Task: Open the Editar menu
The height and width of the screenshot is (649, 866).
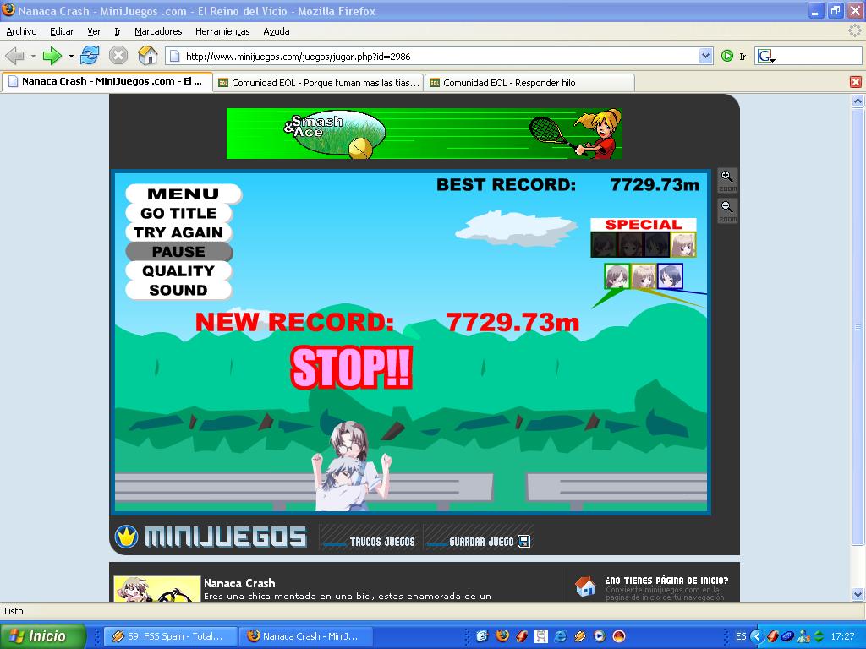Action: pos(61,31)
